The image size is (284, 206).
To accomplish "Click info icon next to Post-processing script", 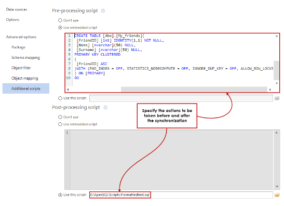I will tap(105, 108).
